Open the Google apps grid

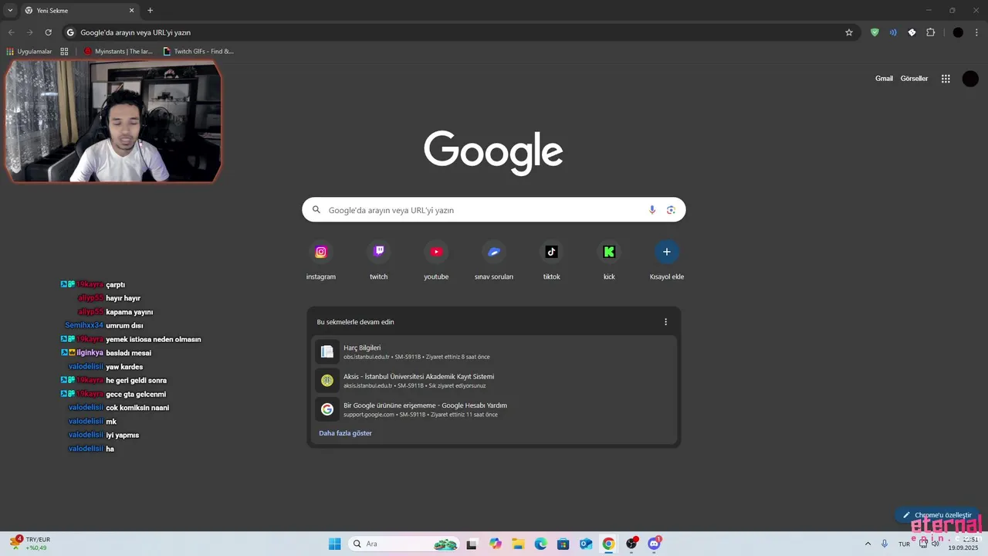pyautogui.click(x=946, y=79)
